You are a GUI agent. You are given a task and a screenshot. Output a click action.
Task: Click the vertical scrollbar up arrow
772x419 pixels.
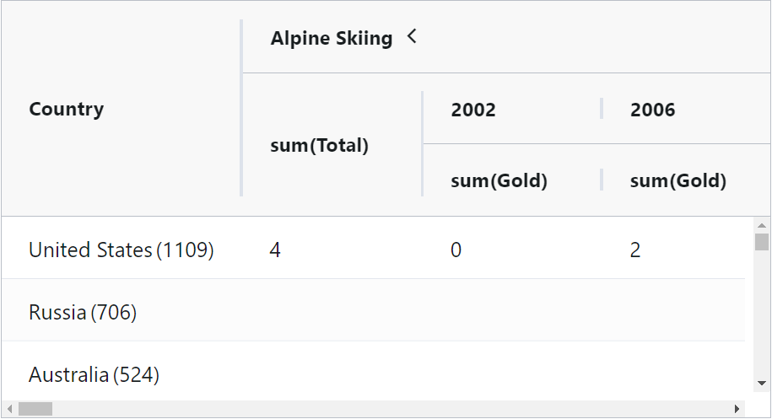[x=762, y=226]
